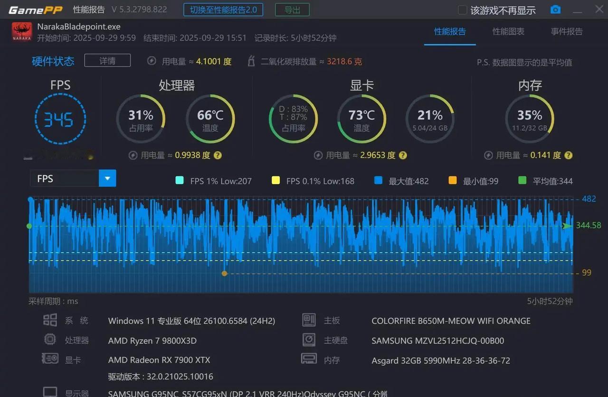This screenshot has width=608, height=397.
Task: Switch to the 性能报告 tab
Action: tap(450, 32)
